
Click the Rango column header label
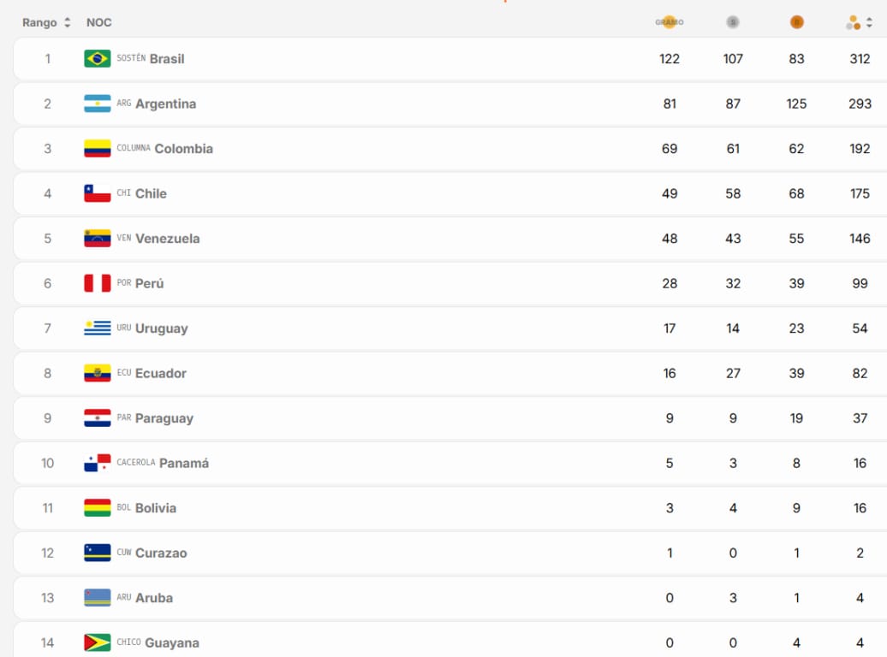click(39, 22)
